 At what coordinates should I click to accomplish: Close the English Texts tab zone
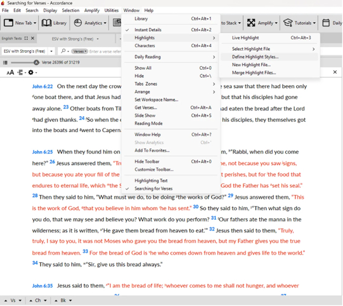tap(32, 38)
